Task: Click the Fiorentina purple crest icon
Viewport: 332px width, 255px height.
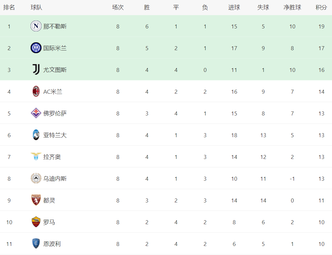Action: click(36, 113)
